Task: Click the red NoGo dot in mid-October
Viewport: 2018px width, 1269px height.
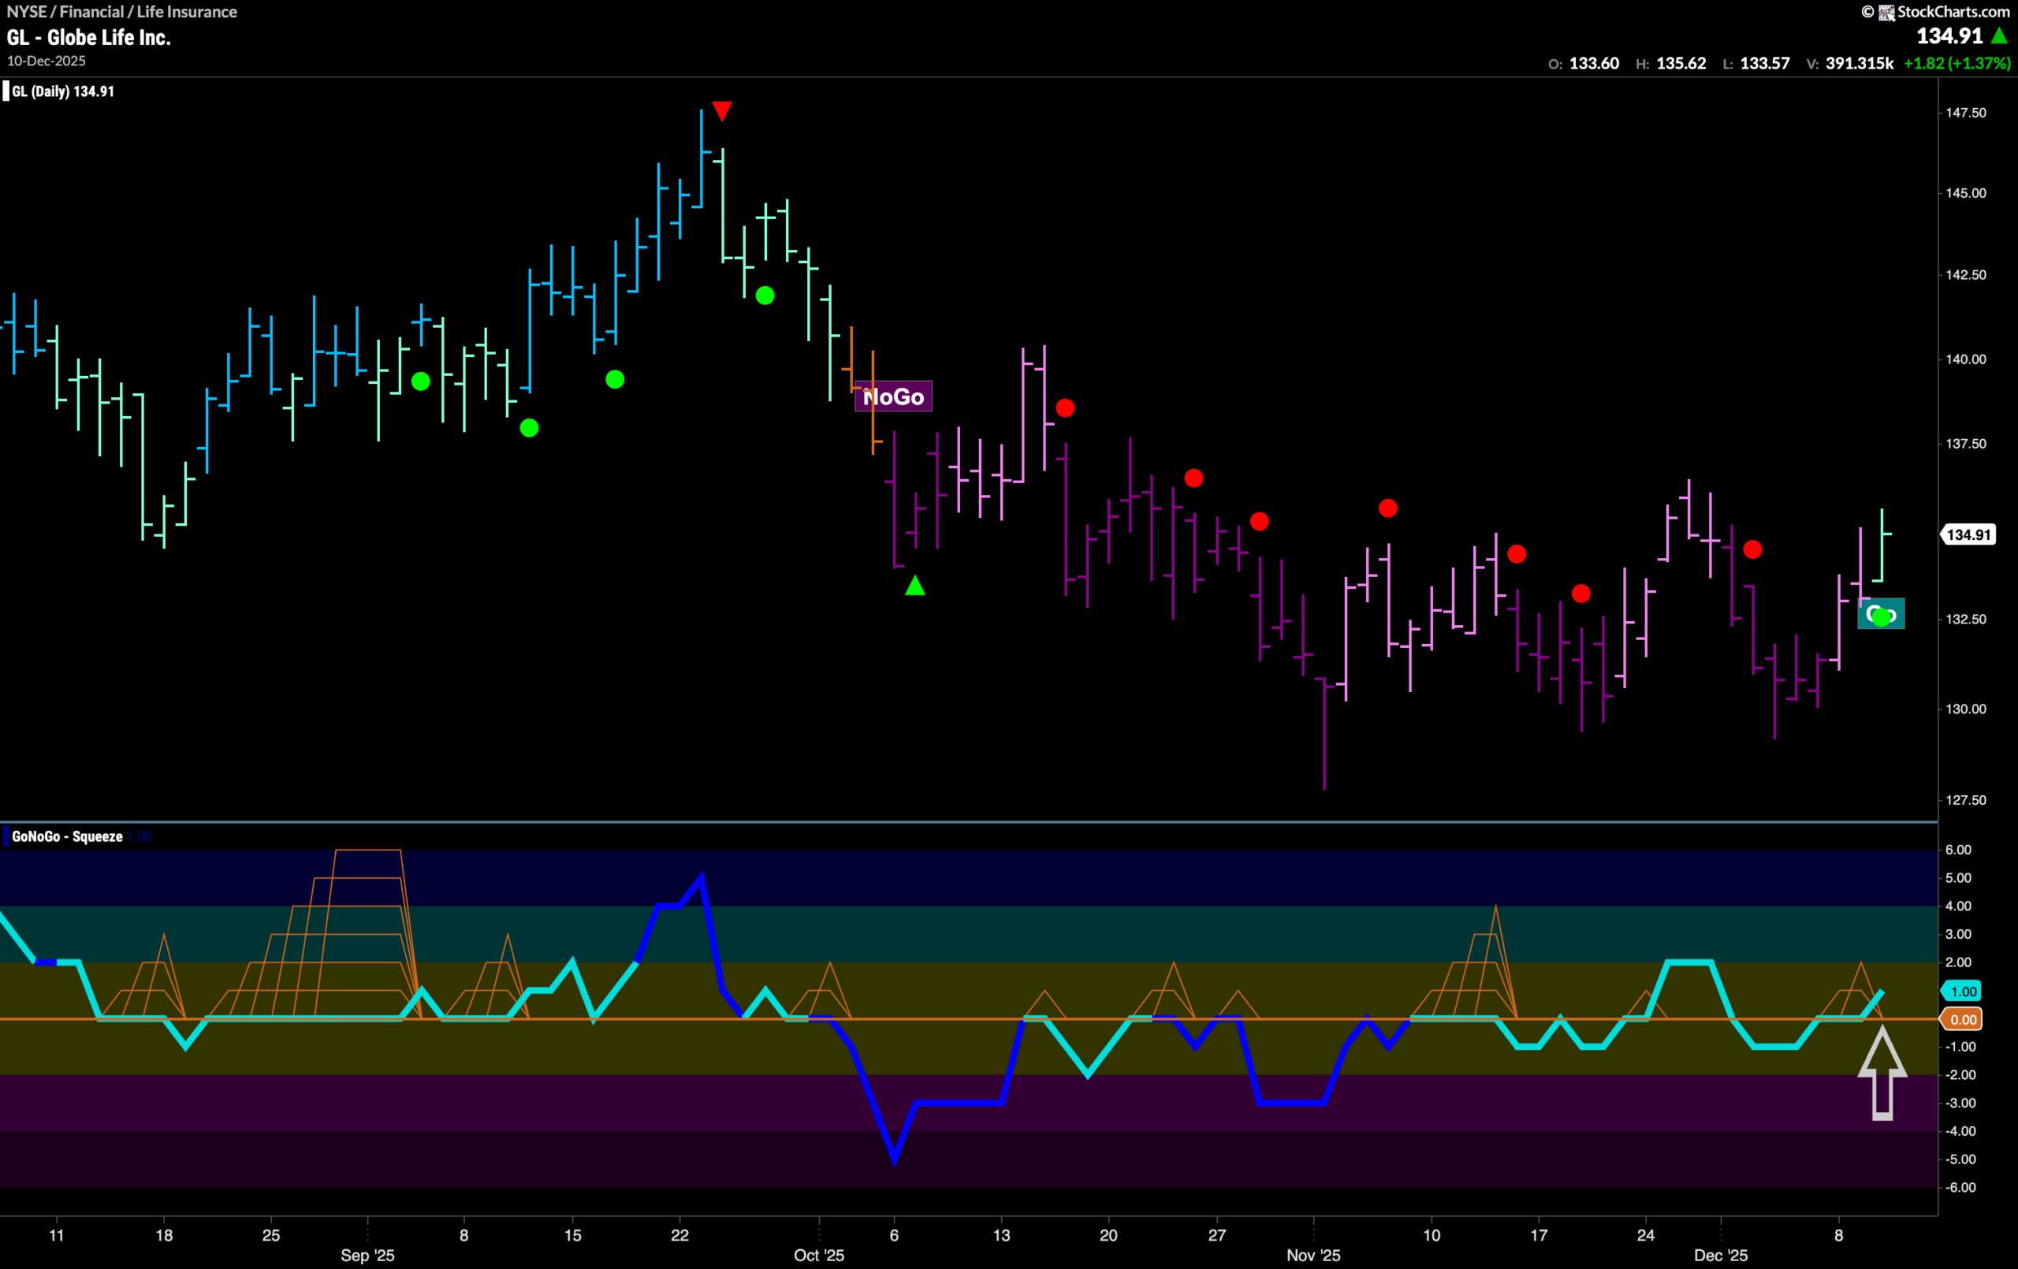Action: [1065, 407]
